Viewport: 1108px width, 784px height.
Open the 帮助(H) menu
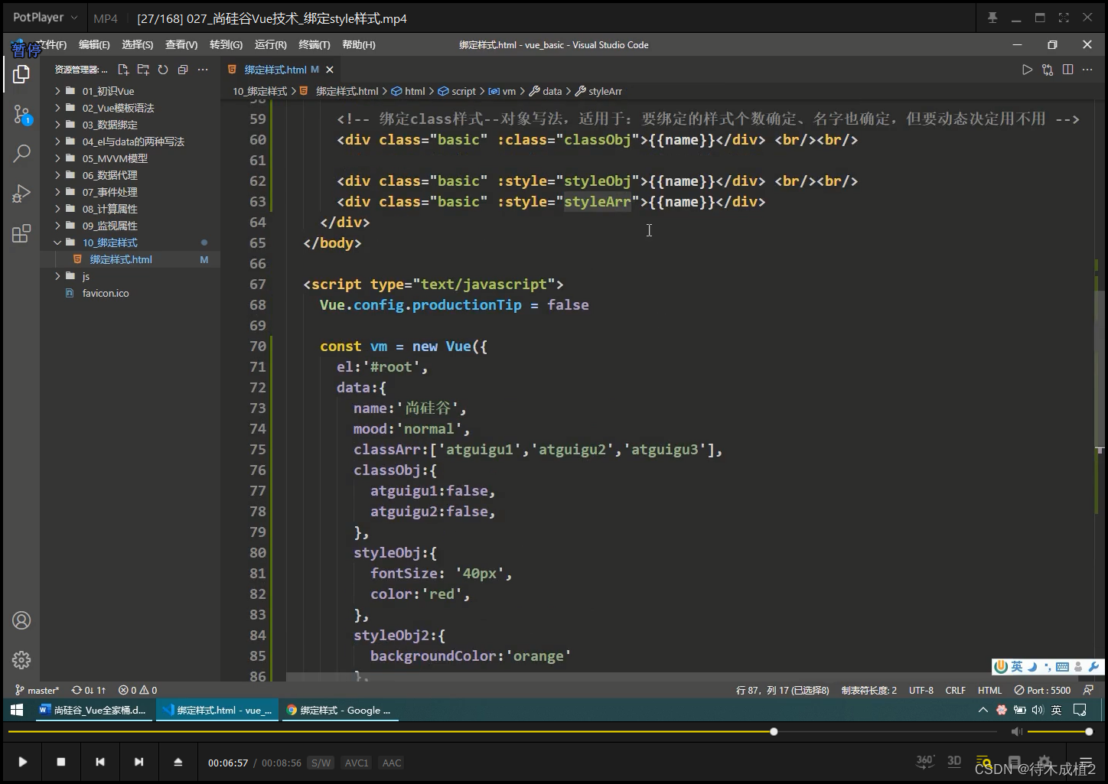[x=359, y=45]
